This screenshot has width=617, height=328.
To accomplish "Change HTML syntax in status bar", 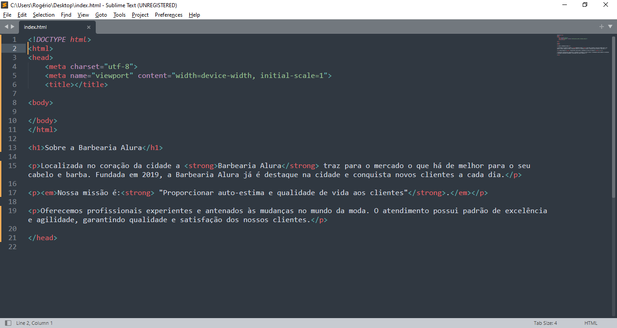I will pos(591,323).
